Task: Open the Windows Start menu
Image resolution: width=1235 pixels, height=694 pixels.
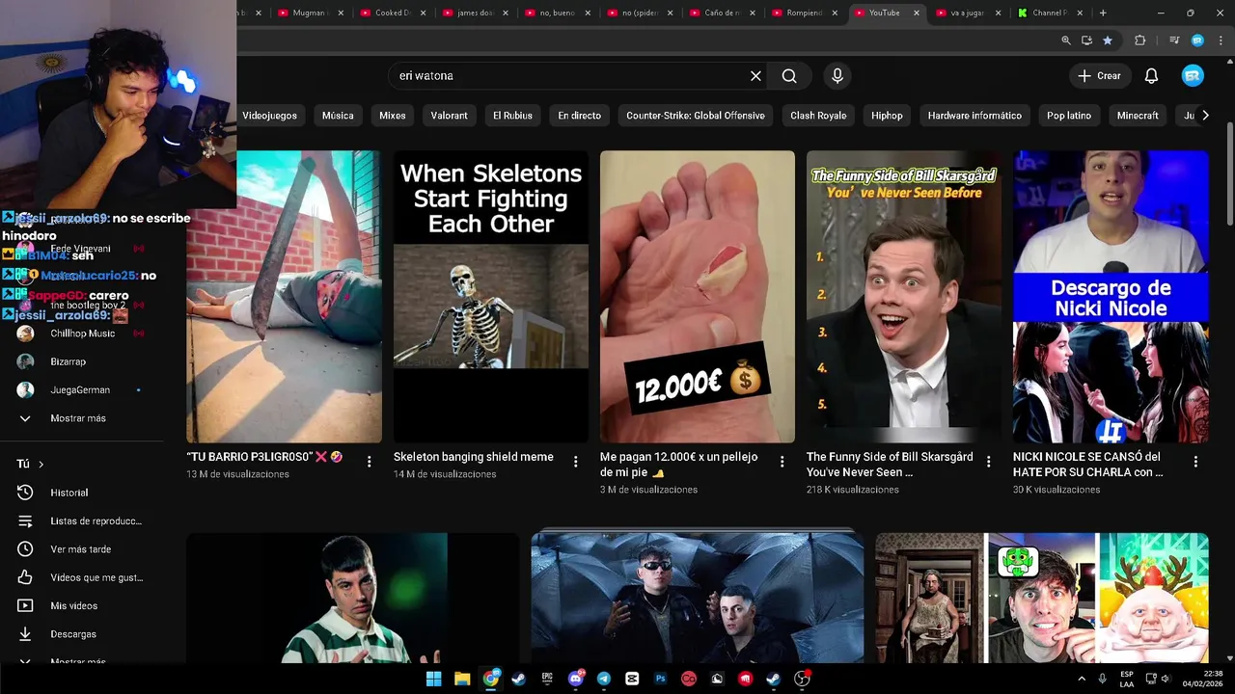Action: 433,679
